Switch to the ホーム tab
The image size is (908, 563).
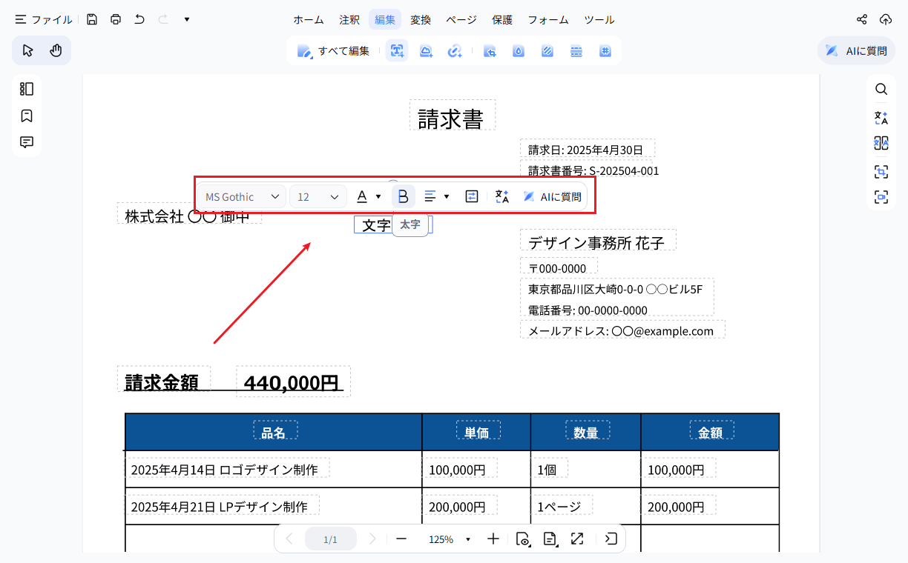308,20
